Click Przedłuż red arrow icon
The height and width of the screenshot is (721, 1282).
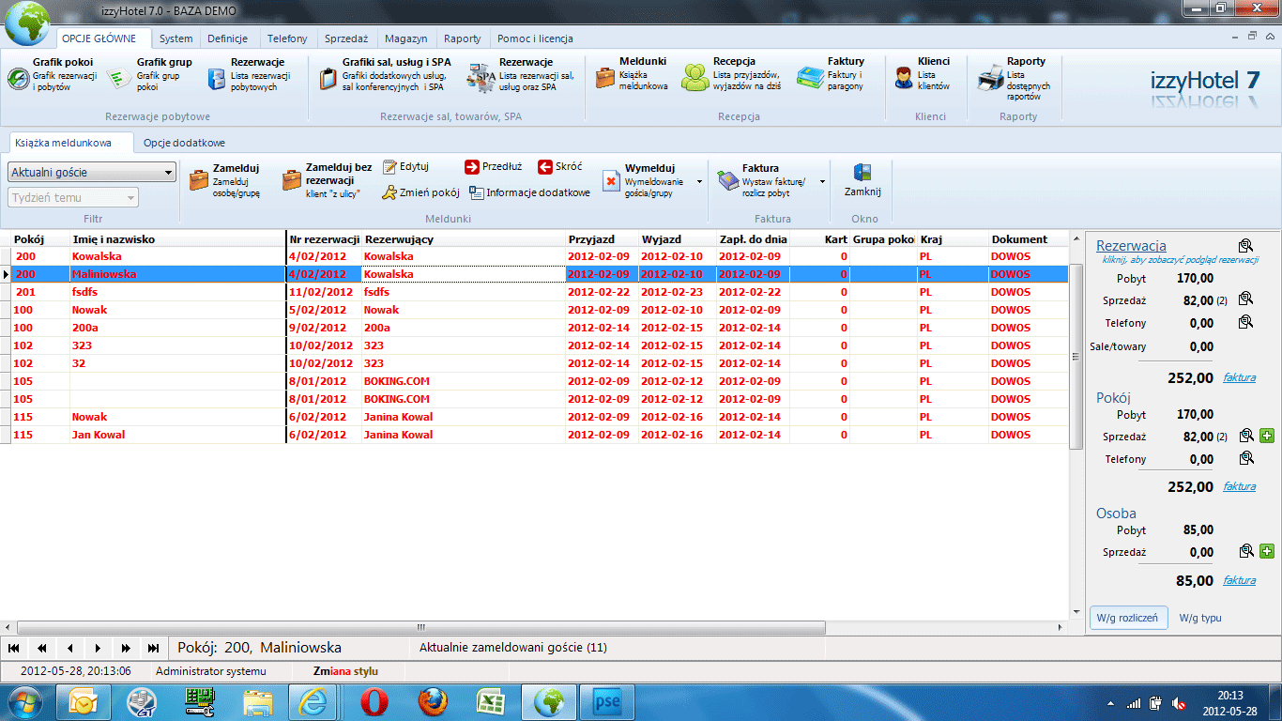coord(472,167)
